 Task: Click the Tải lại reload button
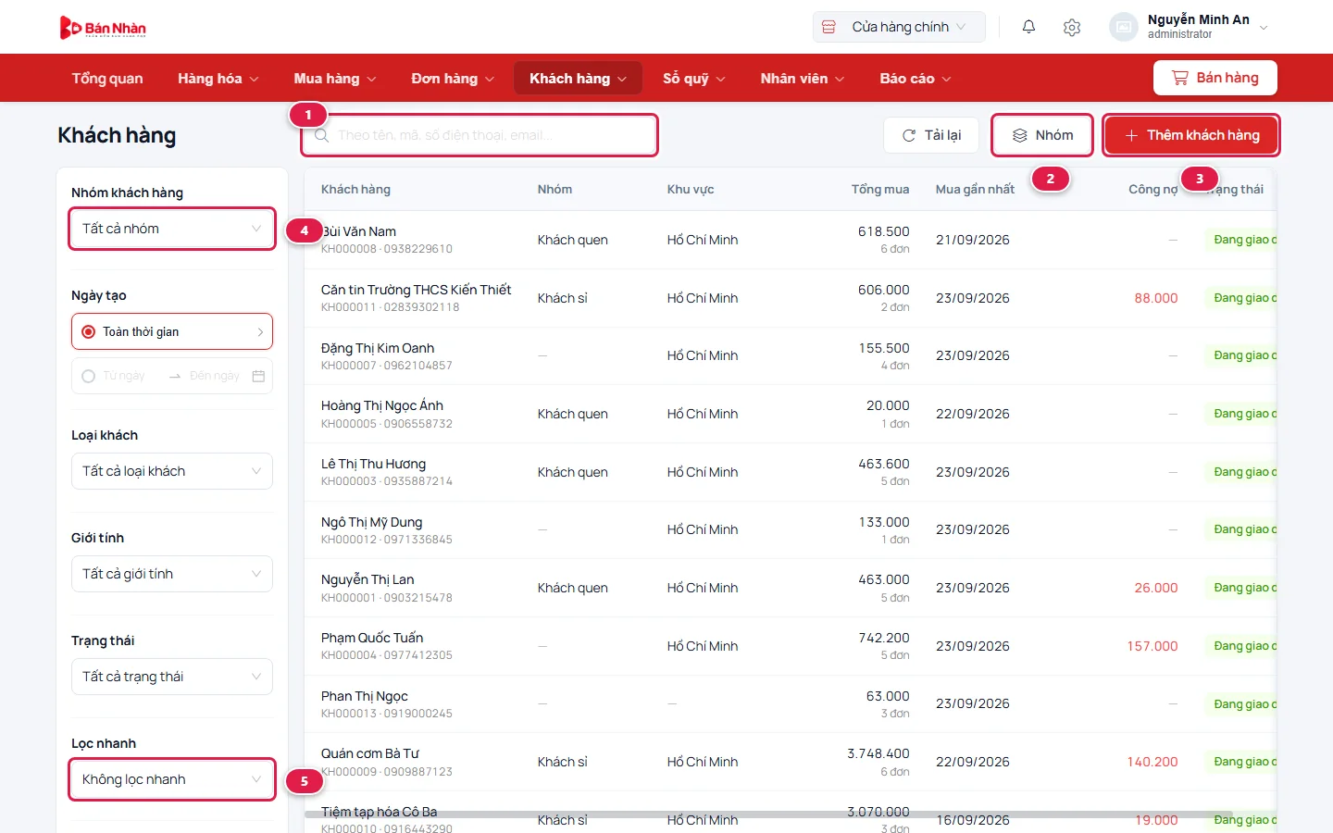coord(931,135)
